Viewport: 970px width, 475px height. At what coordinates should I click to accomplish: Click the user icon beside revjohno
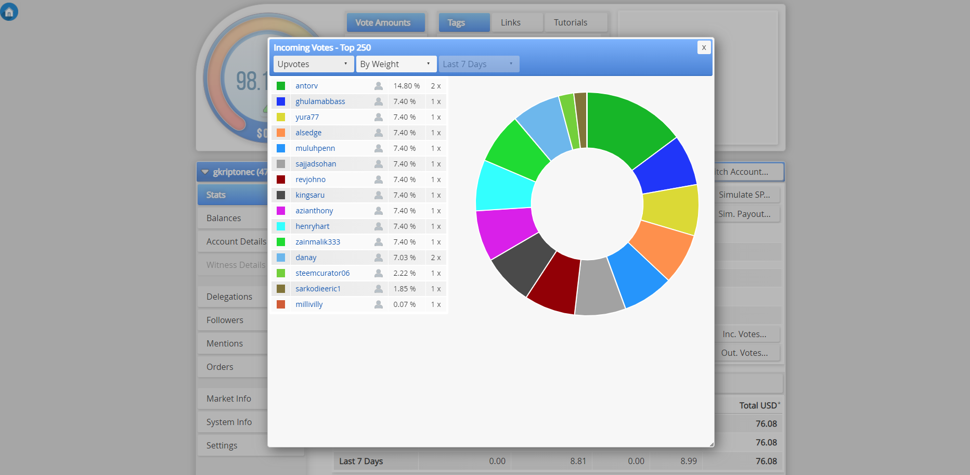379,179
